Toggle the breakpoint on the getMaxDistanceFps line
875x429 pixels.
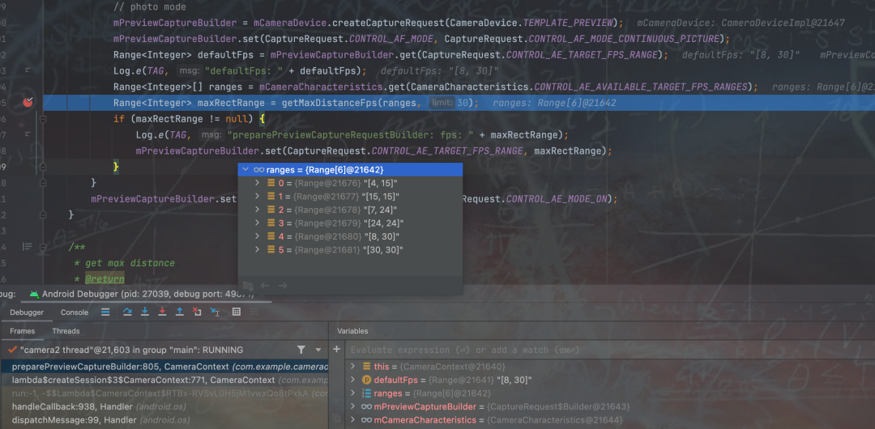coord(28,103)
